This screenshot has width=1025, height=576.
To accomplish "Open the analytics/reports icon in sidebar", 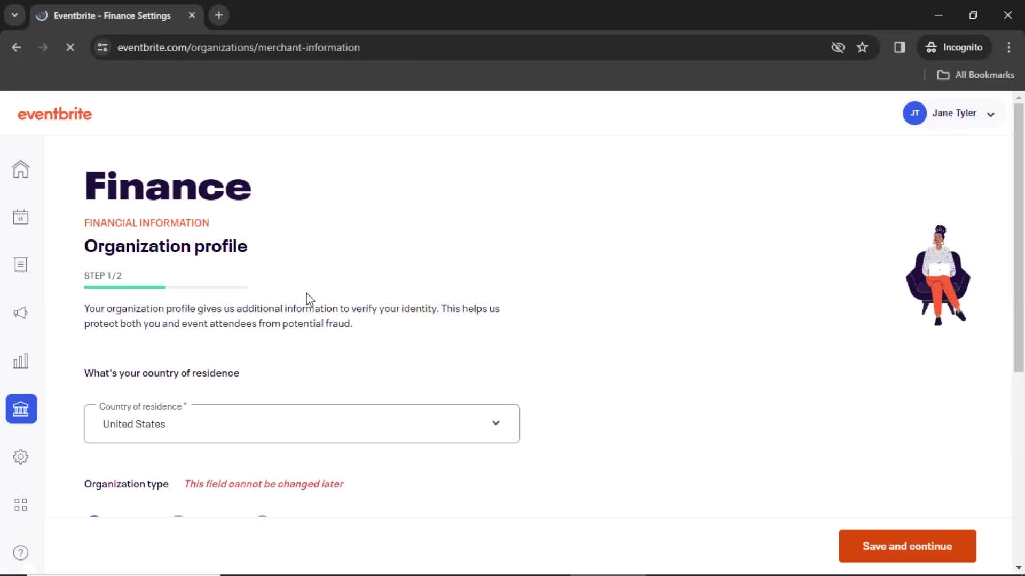I will [x=20, y=361].
